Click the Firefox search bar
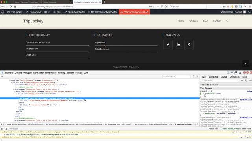This screenshot has width=252, height=141. coord(188,7)
